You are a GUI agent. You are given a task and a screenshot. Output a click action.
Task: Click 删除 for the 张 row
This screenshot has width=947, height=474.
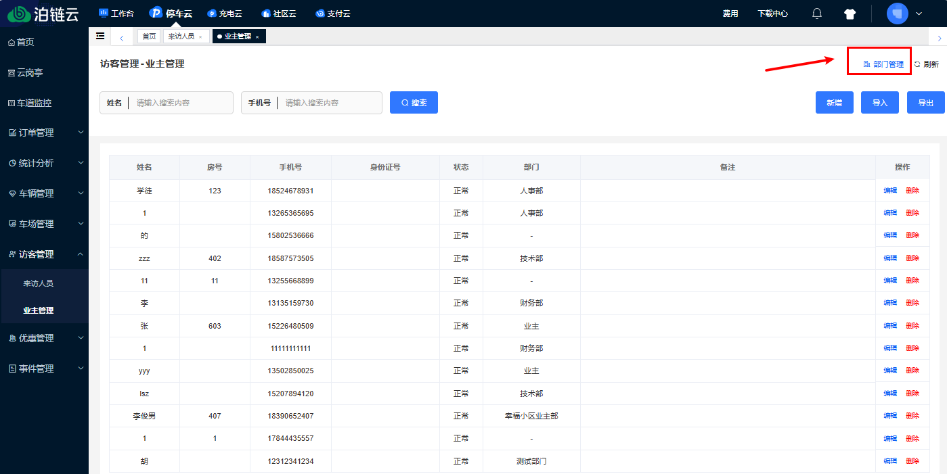point(912,326)
